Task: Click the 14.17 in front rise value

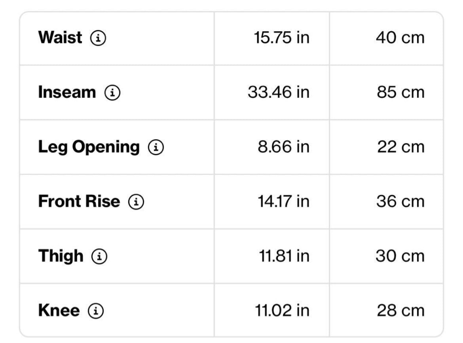Action: pyautogui.click(x=283, y=202)
